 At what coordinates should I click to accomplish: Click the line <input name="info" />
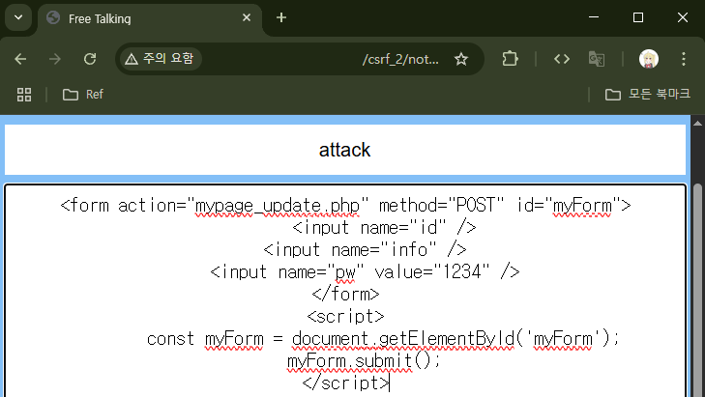pos(365,250)
